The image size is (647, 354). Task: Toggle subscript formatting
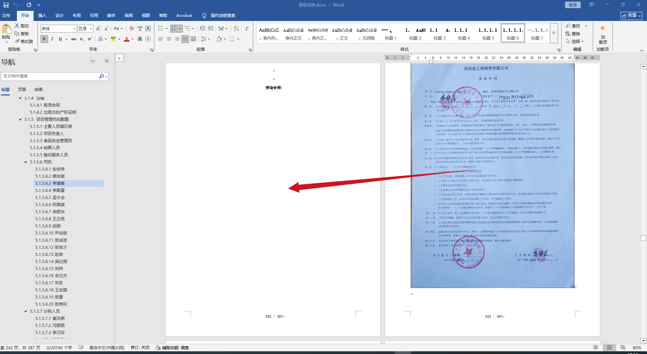[82, 39]
